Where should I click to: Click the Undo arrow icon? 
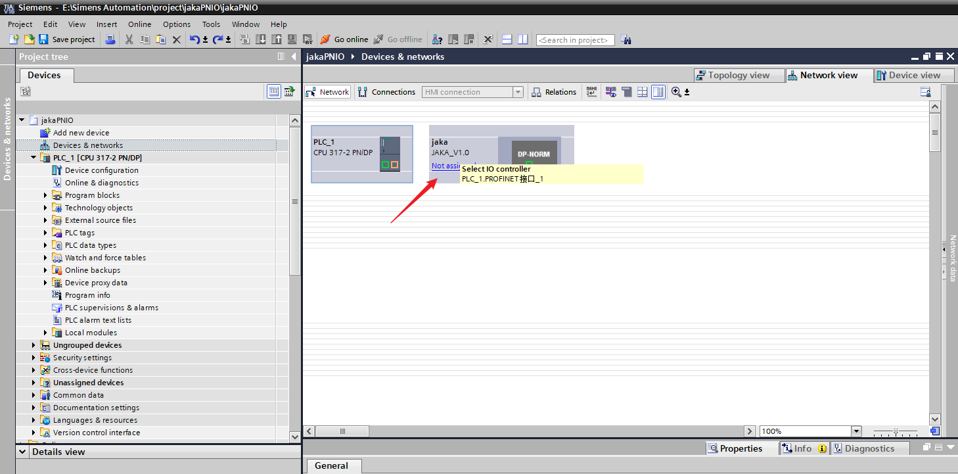(194, 39)
